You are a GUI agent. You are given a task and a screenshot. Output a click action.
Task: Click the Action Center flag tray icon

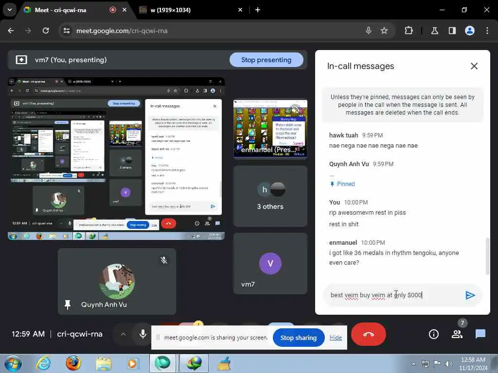[437, 364]
